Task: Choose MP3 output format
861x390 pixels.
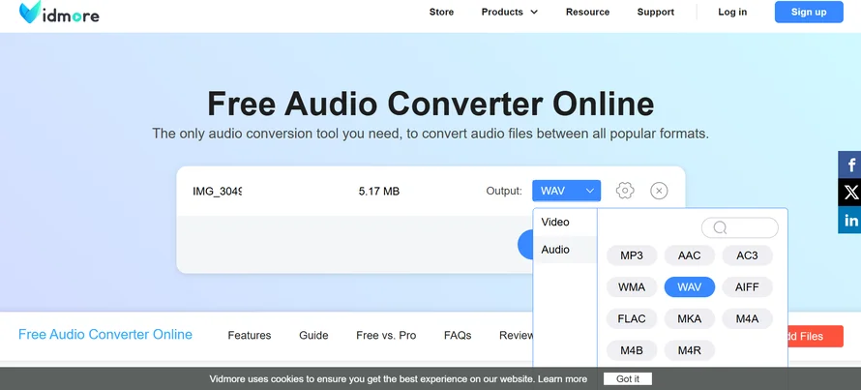Action: (x=632, y=255)
